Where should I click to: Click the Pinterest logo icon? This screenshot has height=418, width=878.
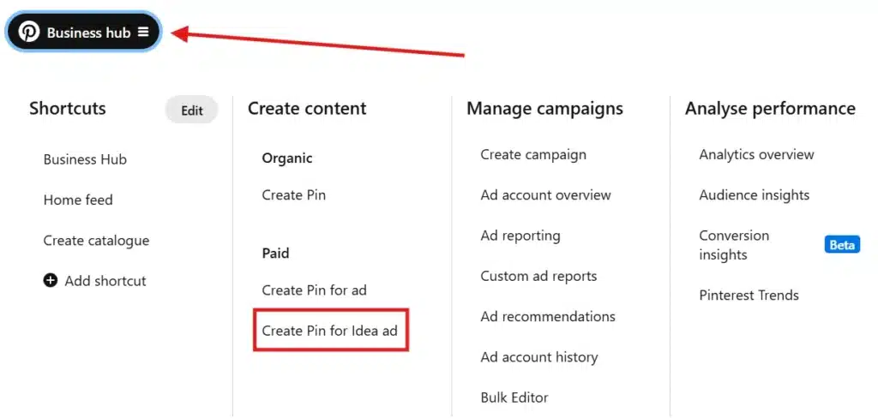[29, 32]
